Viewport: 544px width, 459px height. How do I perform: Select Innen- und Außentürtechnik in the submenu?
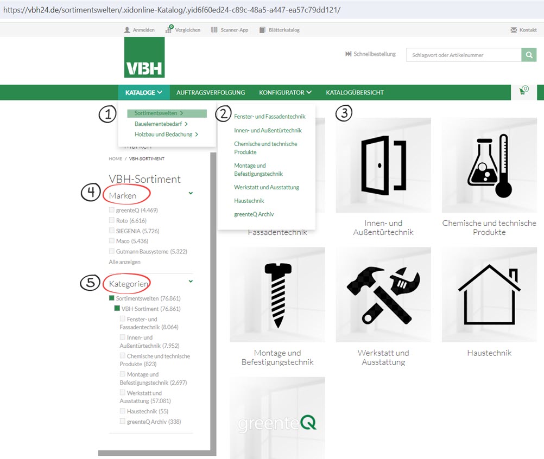pos(268,130)
